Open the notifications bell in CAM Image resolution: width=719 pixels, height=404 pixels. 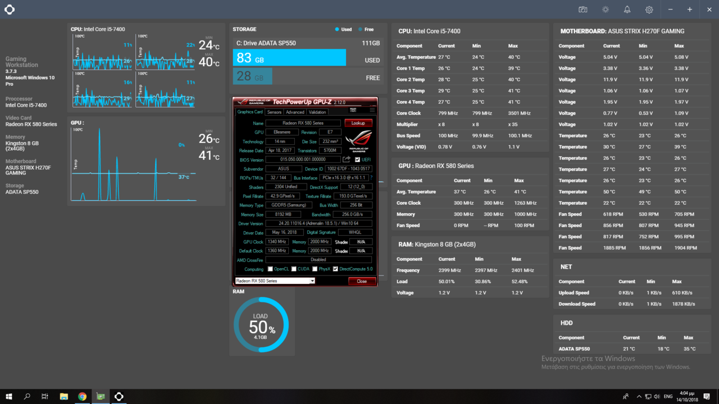tap(627, 10)
